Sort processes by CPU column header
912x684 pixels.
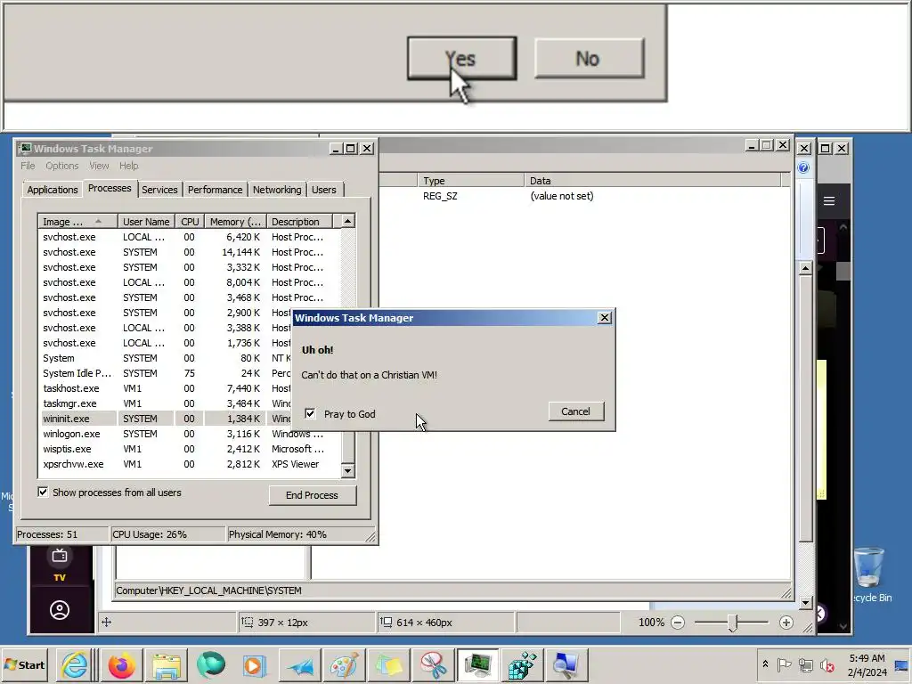190,222
